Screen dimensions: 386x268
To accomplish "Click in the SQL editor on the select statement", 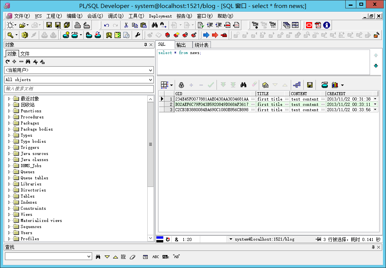I will tap(180, 53).
